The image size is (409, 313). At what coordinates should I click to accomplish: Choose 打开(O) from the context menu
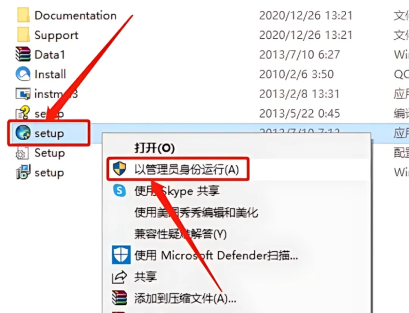coord(155,148)
